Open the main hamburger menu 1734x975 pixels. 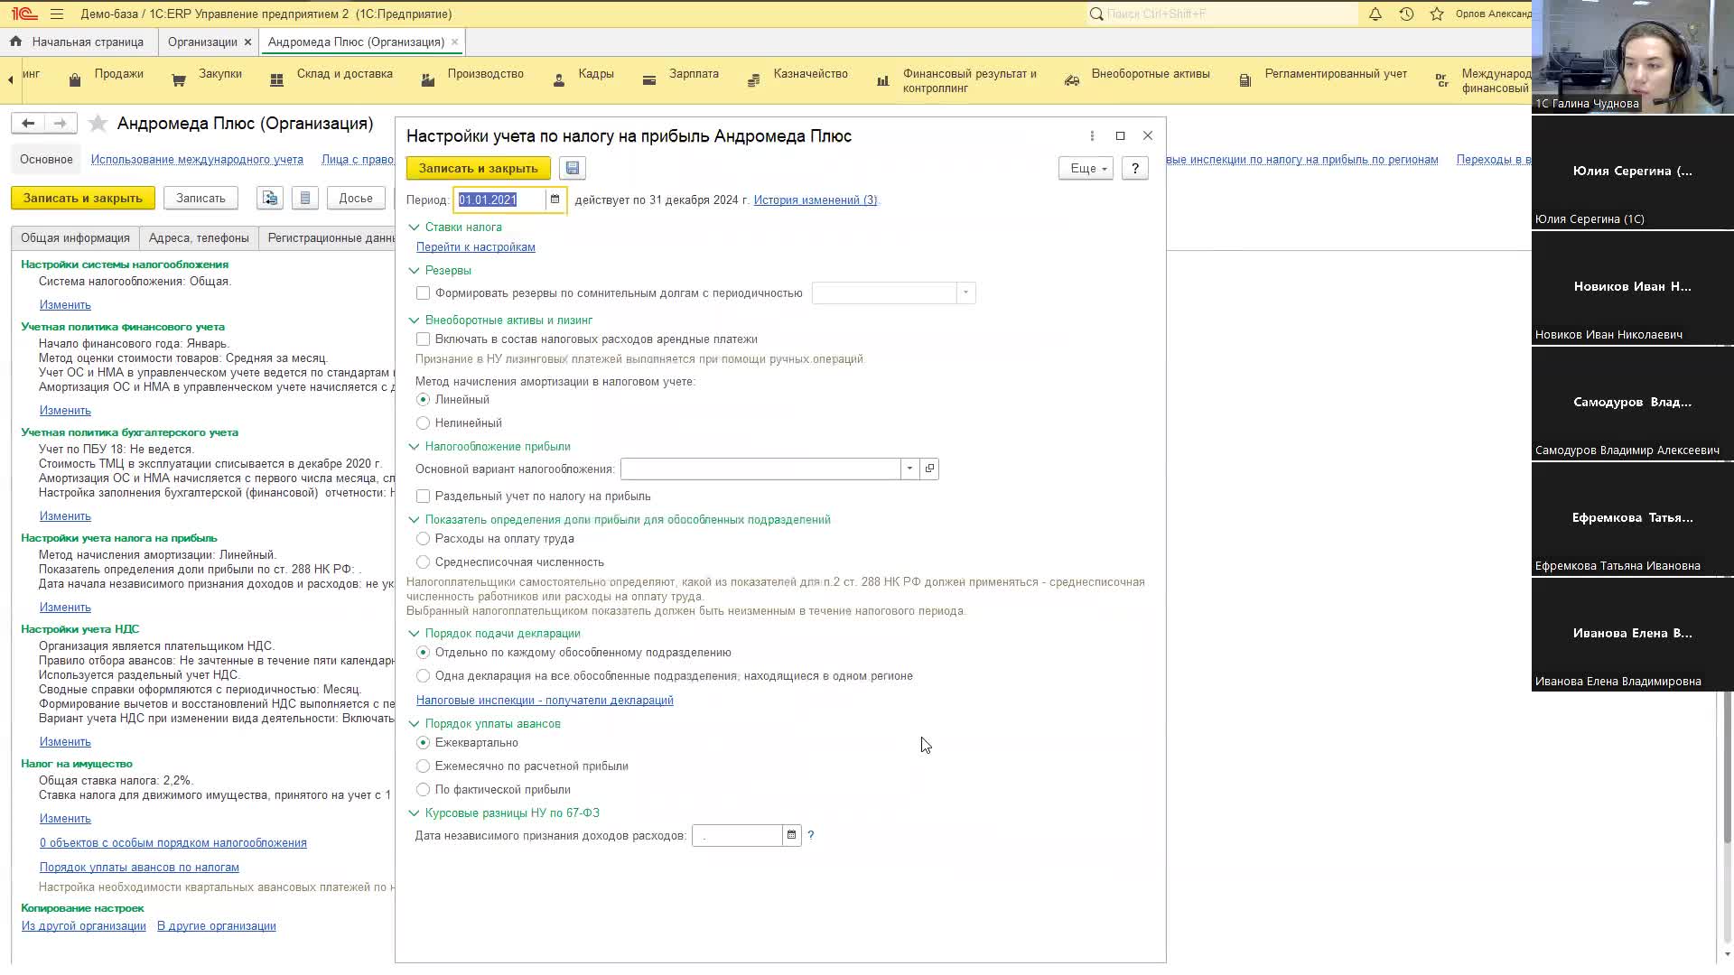pos(57,14)
